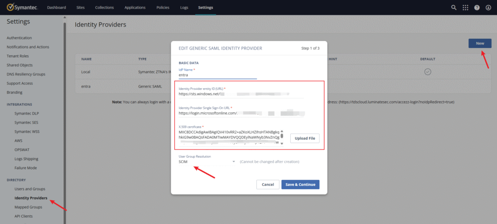Image resolution: width=497 pixels, height=224 pixels.
Task: Switch to the Policies tab
Action: coord(163,8)
